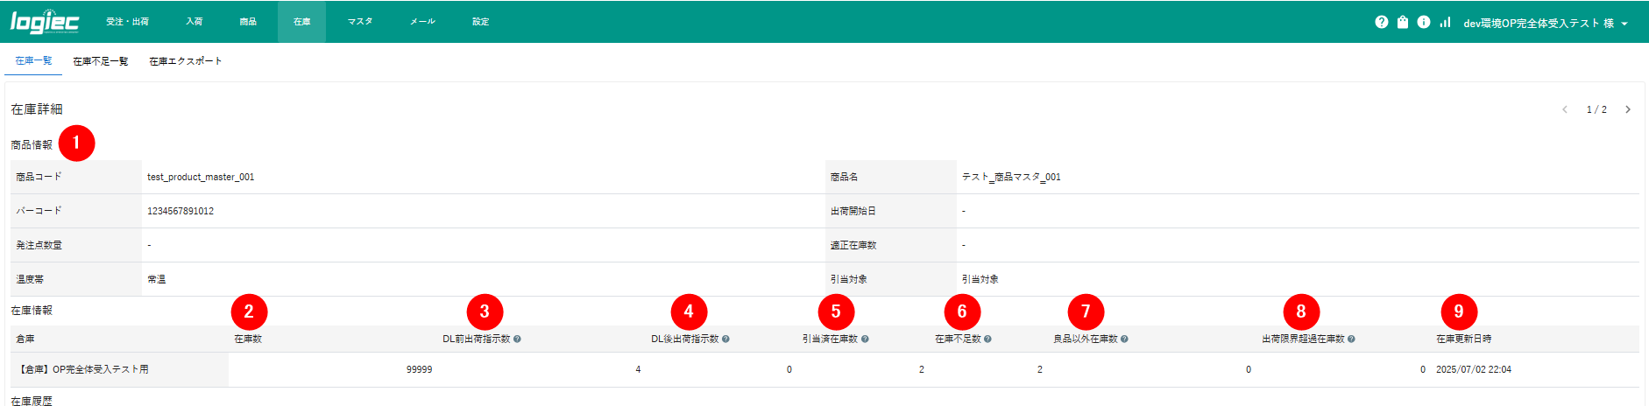Click help icon beside 引当済在庫数
The height and width of the screenshot is (406, 1649).
point(865,339)
